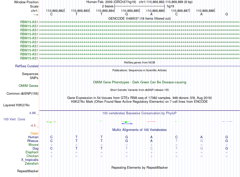
Task: Click coordinate label 110,869,884
Action: point(105,11)
